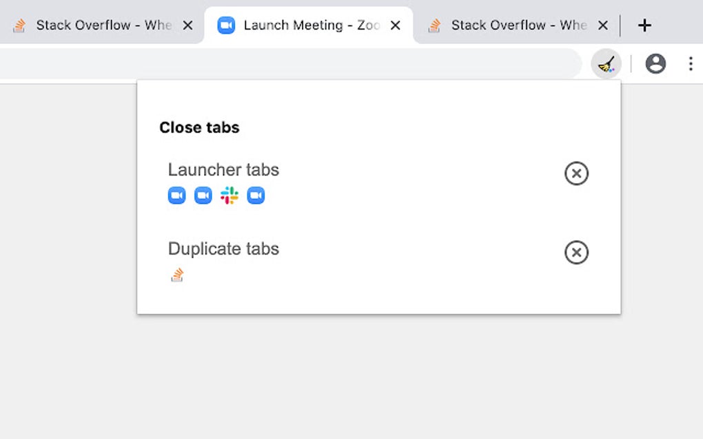Image resolution: width=703 pixels, height=439 pixels.
Task: Open the Chrome three-dot menu
Action: point(691,63)
